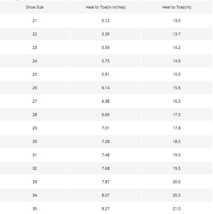213x214 pixels.
Task: Click the 7.48 inches value
Action: click(x=105, y=155)
